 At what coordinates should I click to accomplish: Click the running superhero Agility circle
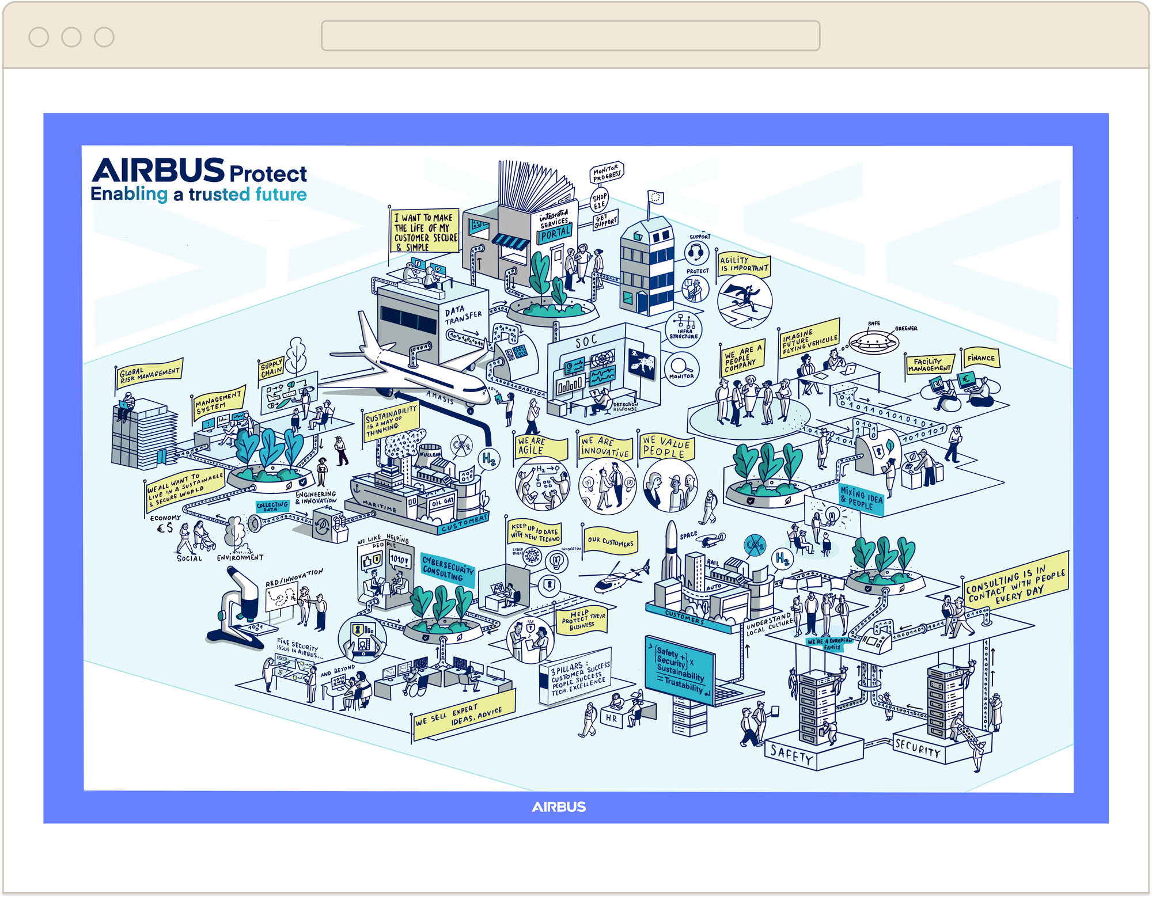(744, 301)
